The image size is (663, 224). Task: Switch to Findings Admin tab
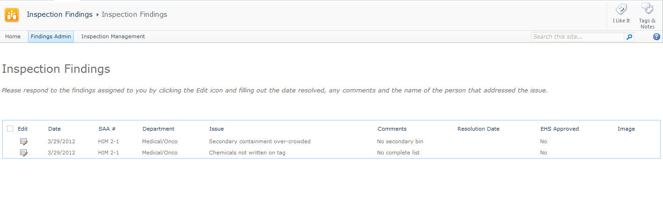51,36
